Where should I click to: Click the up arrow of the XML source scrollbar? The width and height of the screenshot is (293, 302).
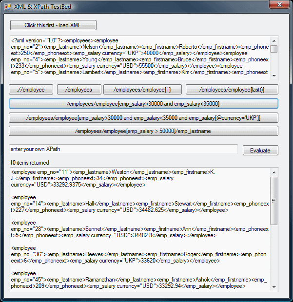274,40
